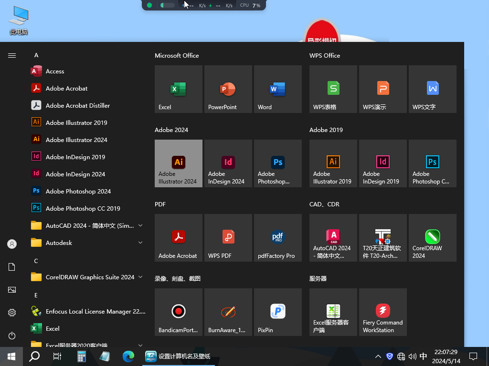The height and width of the screenshot is (366, 489).
Task: Open Adobe Illustrator 2019 in app list
Action: 87,122
